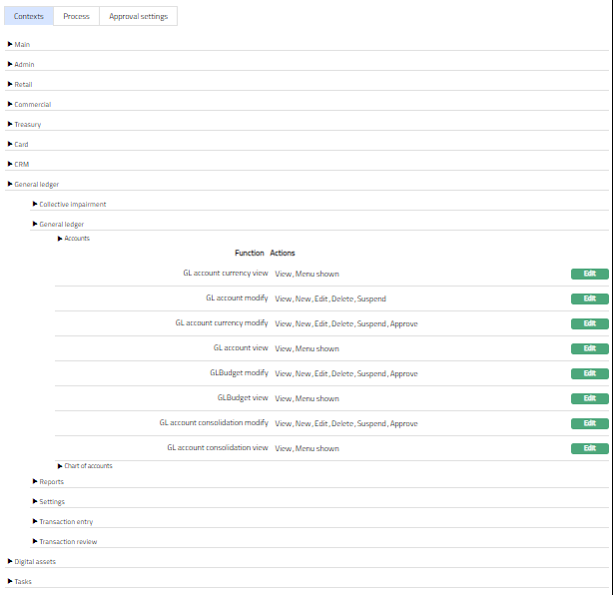Expand the Admin tree node
This screenshot has height=595, width=614.
coord(24,65)
